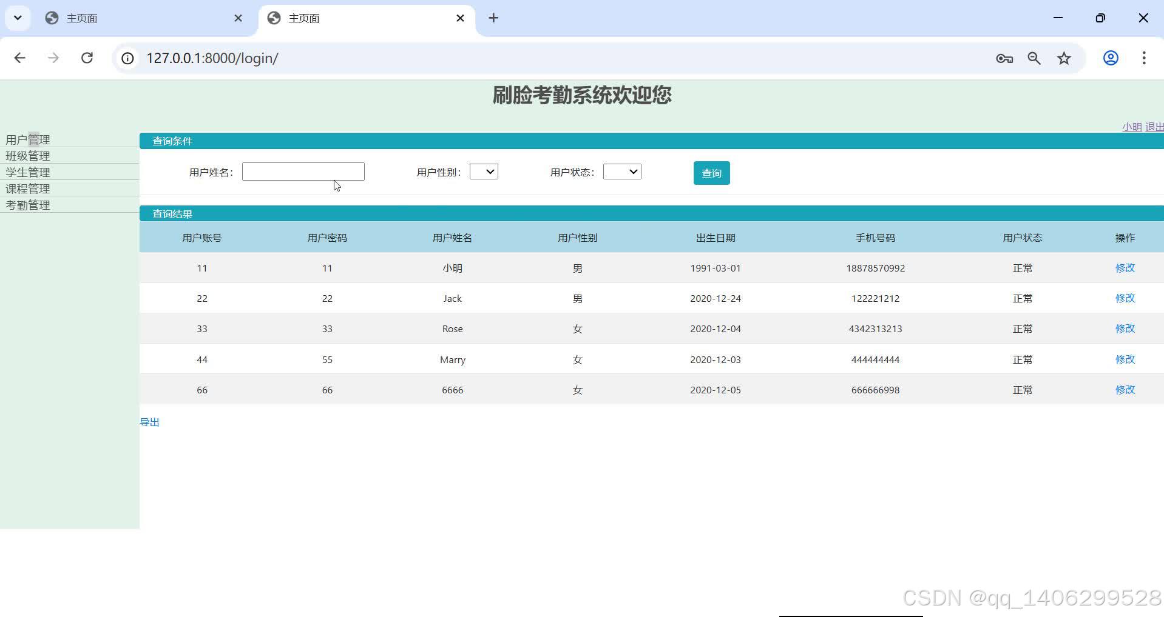Viewport: 1164px width, 617px height.
Task: Click password cell 55 in Marry row
Action: pyautogui.click(x=327, y=359)
